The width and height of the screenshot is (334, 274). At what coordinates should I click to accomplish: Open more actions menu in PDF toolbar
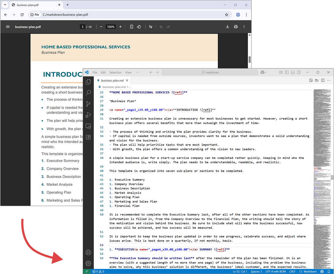244,27
